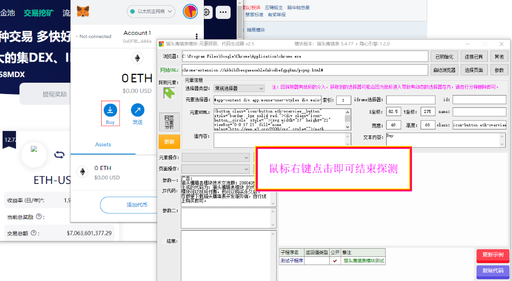512x281 pixels.
Task: Click the 文本内容 text box showing Buy
Action: tap(446, 140)
